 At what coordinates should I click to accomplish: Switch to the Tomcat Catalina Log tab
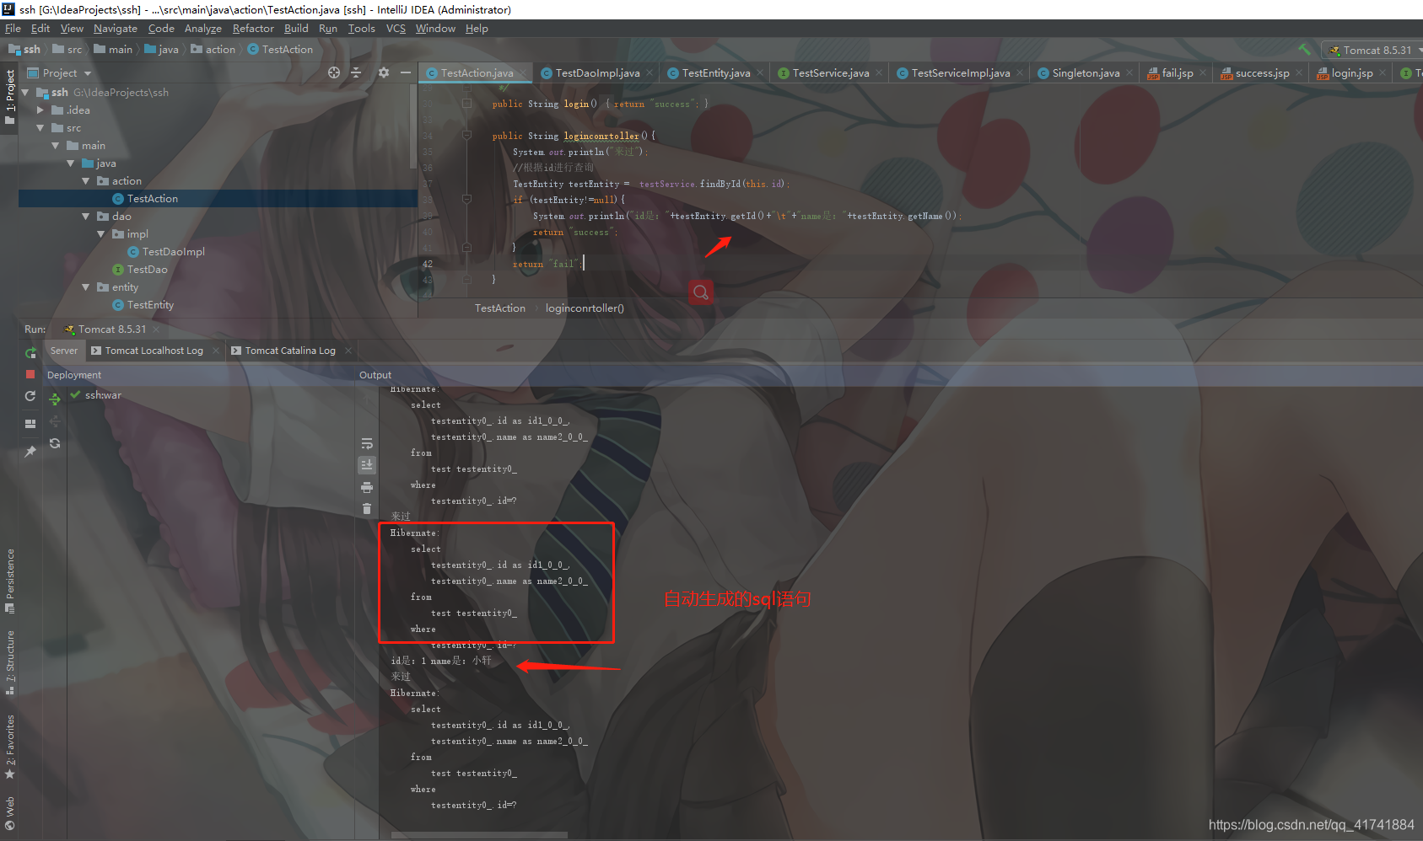(x=290, y=351)
